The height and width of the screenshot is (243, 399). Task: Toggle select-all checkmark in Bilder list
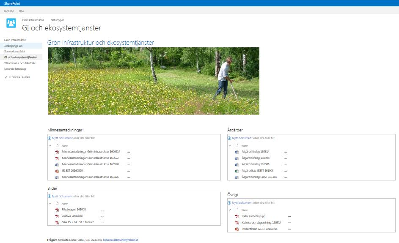pyautogui.click(x=50, y=204)
